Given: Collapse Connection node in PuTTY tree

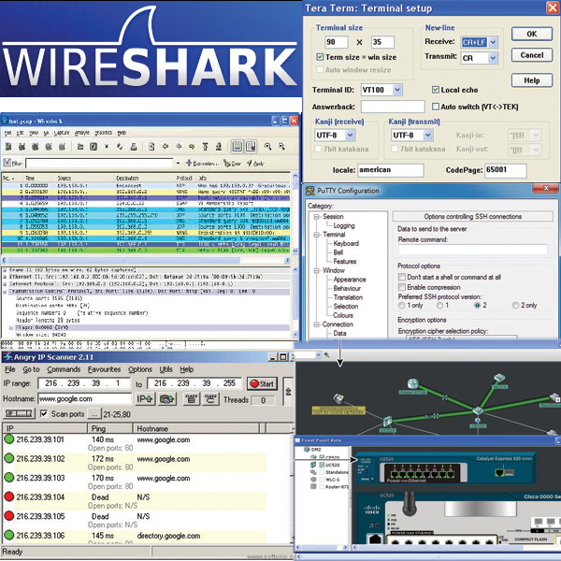Looking at the screenshot, I should coord(317,324).
